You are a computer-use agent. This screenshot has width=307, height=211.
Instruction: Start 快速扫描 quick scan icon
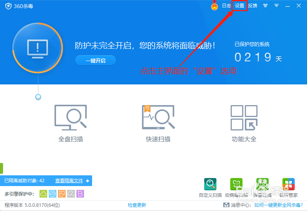(158, 117)
